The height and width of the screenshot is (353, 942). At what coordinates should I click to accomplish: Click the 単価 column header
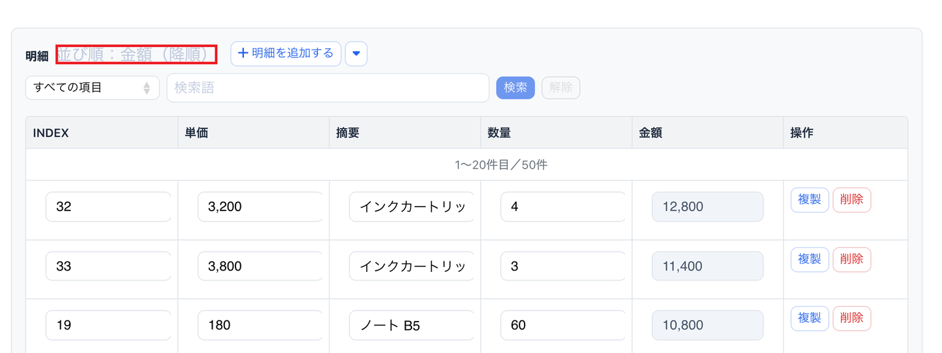tap(253, 133)
